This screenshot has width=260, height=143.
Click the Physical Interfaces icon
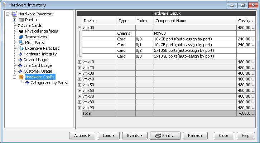point(20,31)
